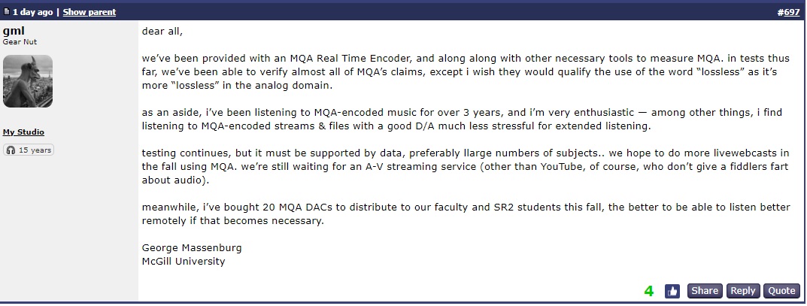Quote this post with Quote button
This screenshot has width=807, height=306.
pos(781,291)
